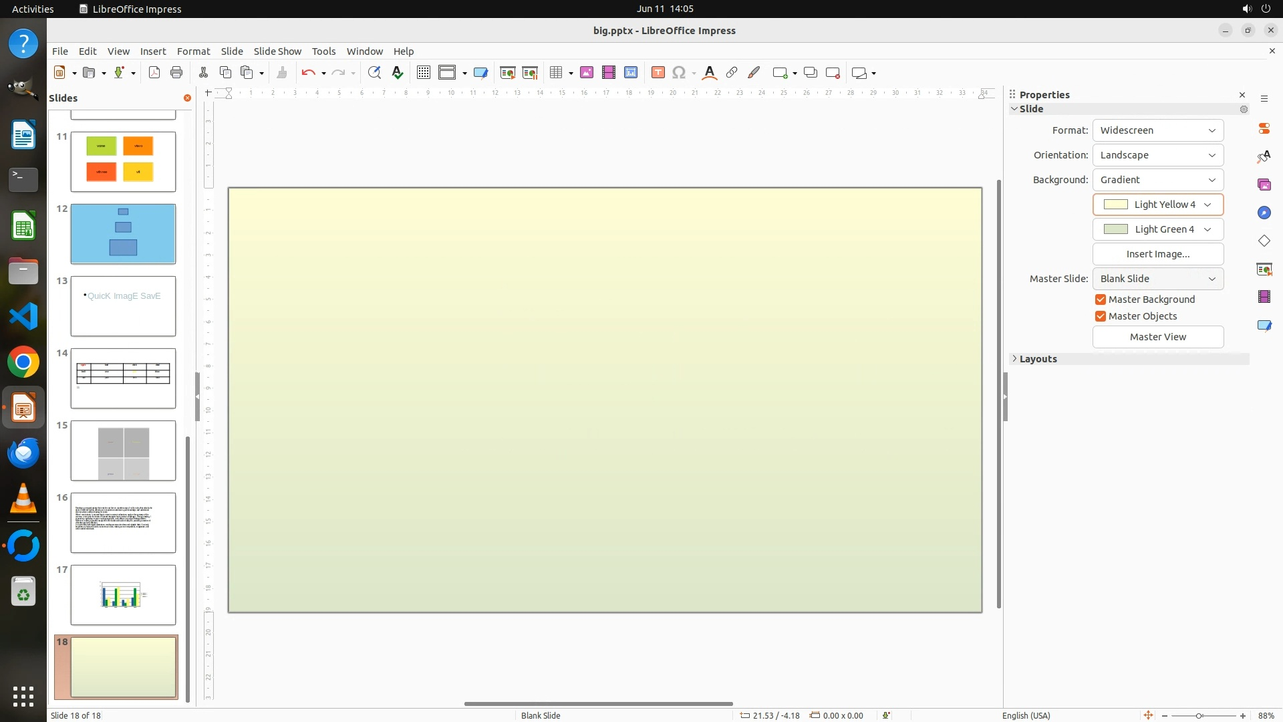1283x722 pixels.
Task: Click the Insert Image toolbar icon
Action: point(586,73)
